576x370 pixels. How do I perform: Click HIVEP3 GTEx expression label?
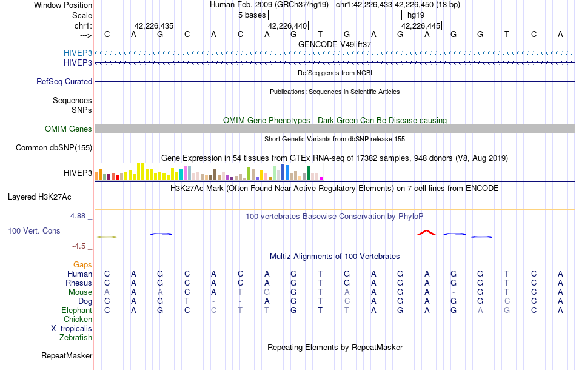pos(78,173)
